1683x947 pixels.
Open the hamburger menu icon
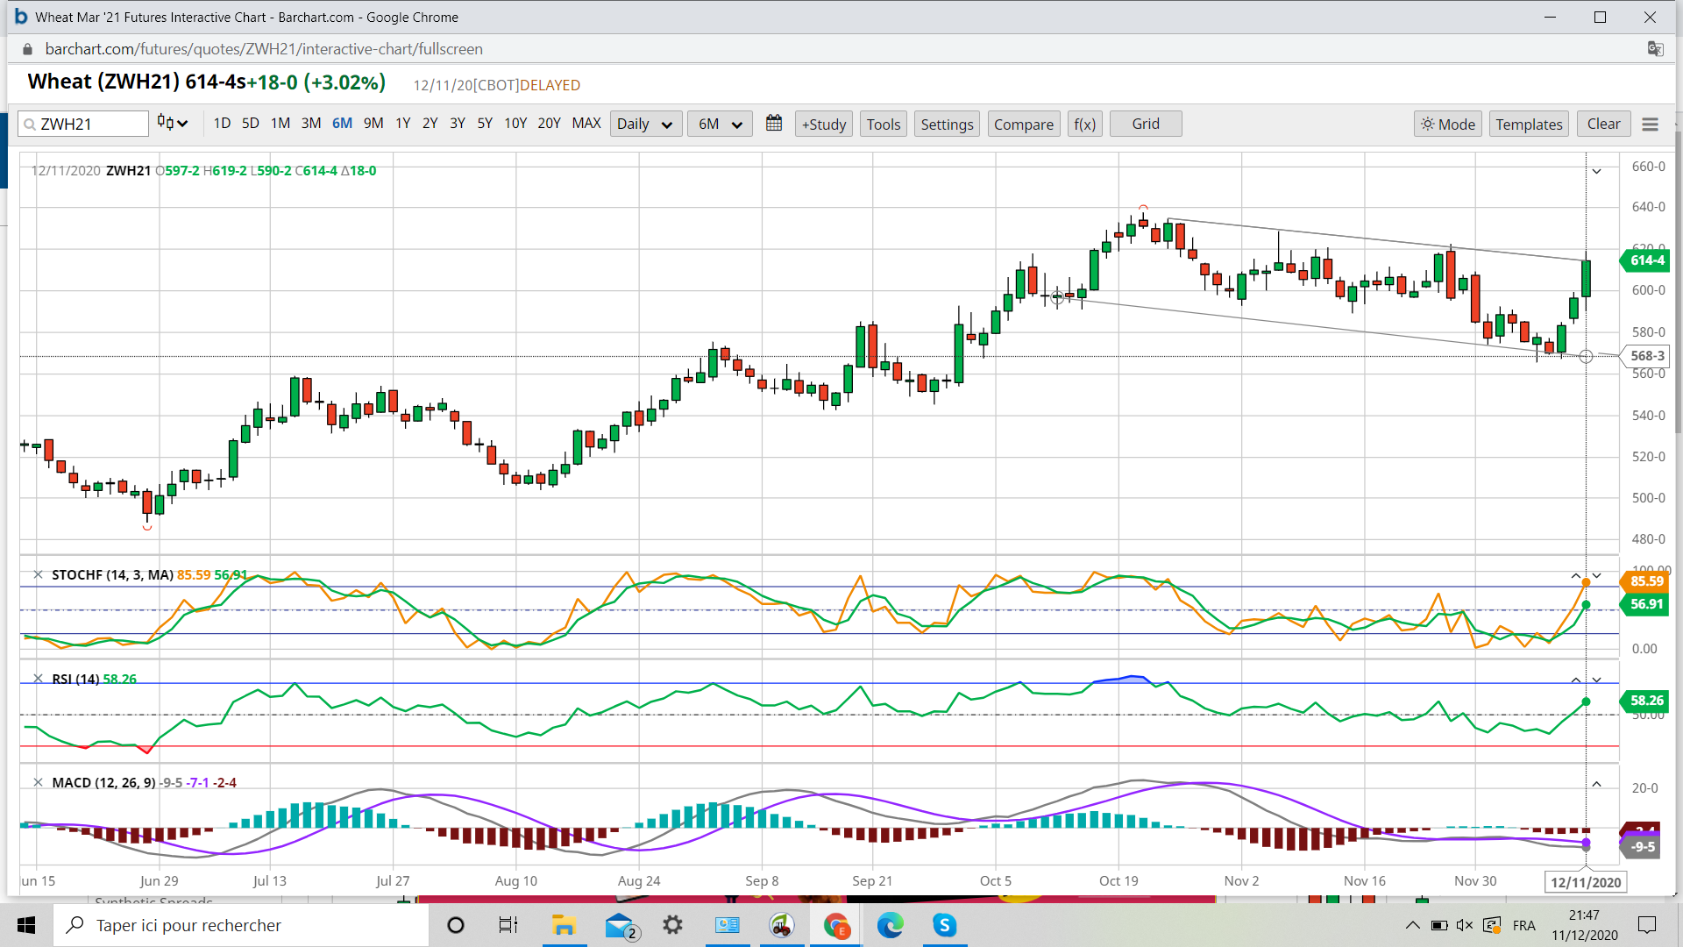[1650, 125]
